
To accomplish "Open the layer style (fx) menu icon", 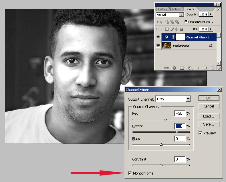I will point(175,68).
